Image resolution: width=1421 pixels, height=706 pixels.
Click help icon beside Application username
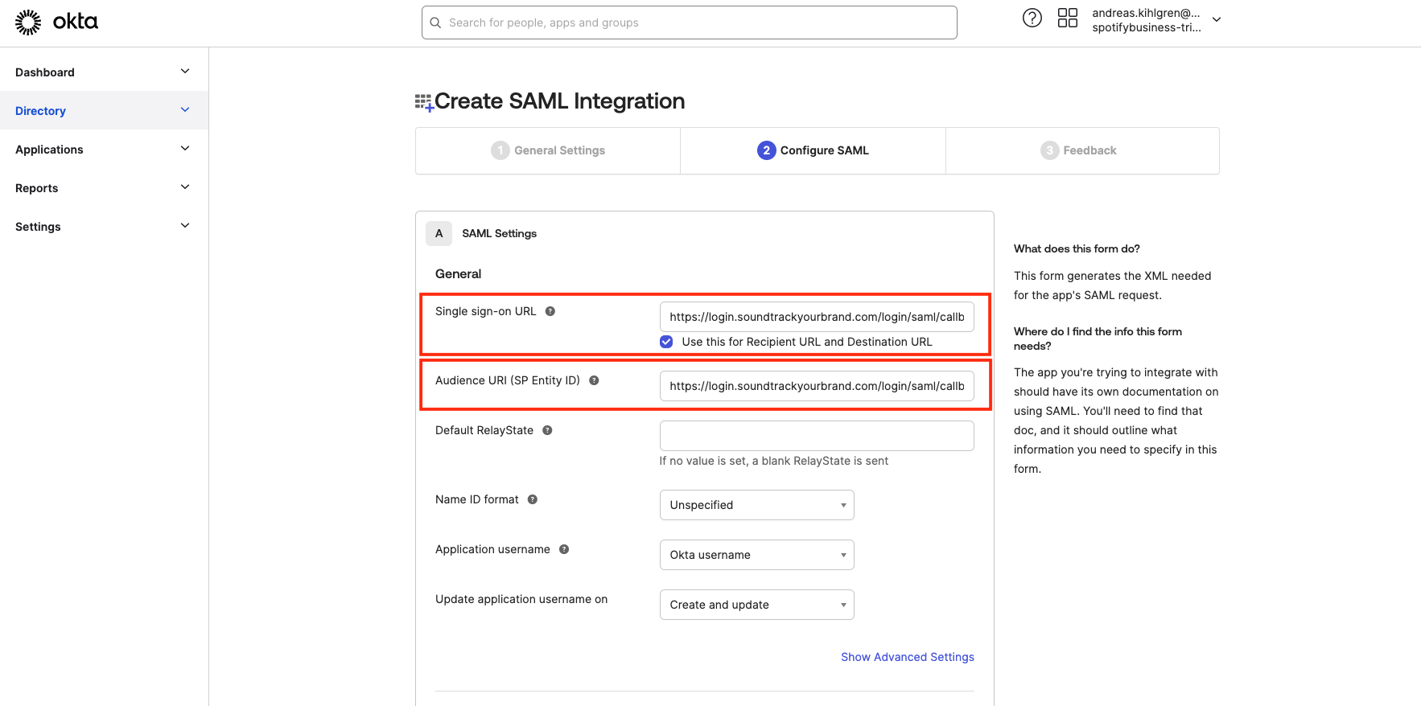click(564, 549)
